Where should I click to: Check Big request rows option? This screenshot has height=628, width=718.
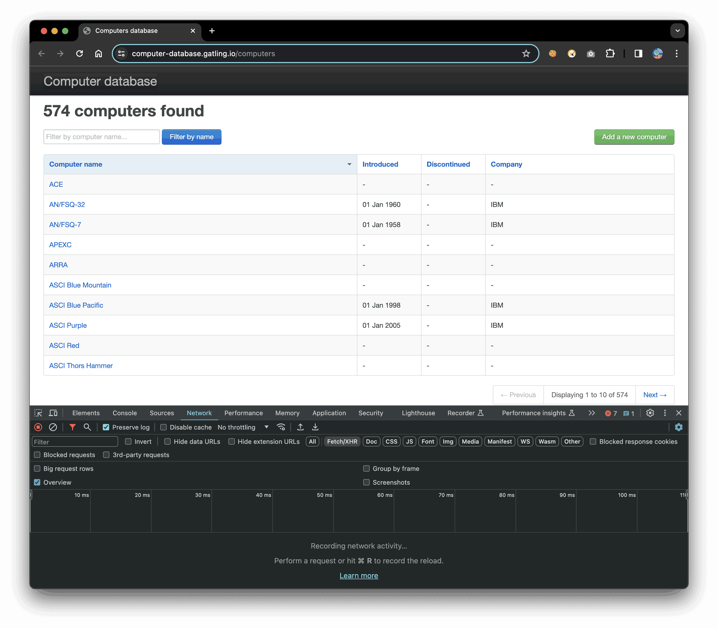click(37, 468)
